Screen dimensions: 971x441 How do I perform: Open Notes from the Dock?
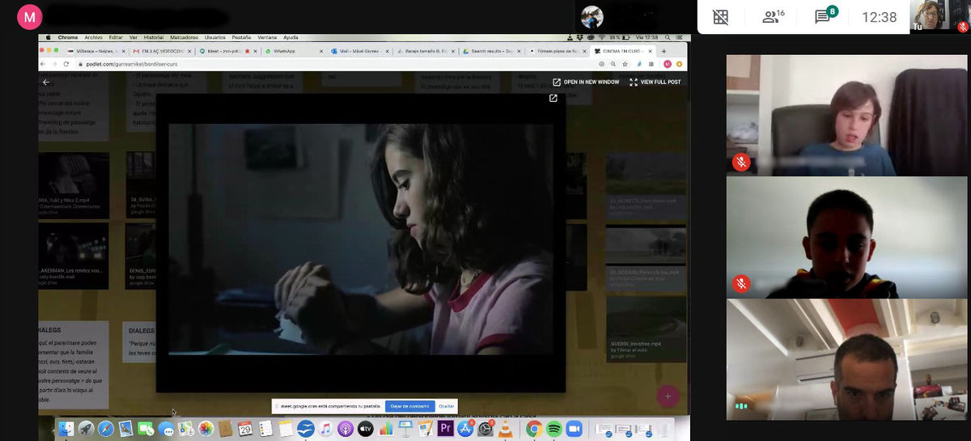click(x=286, y=429)
